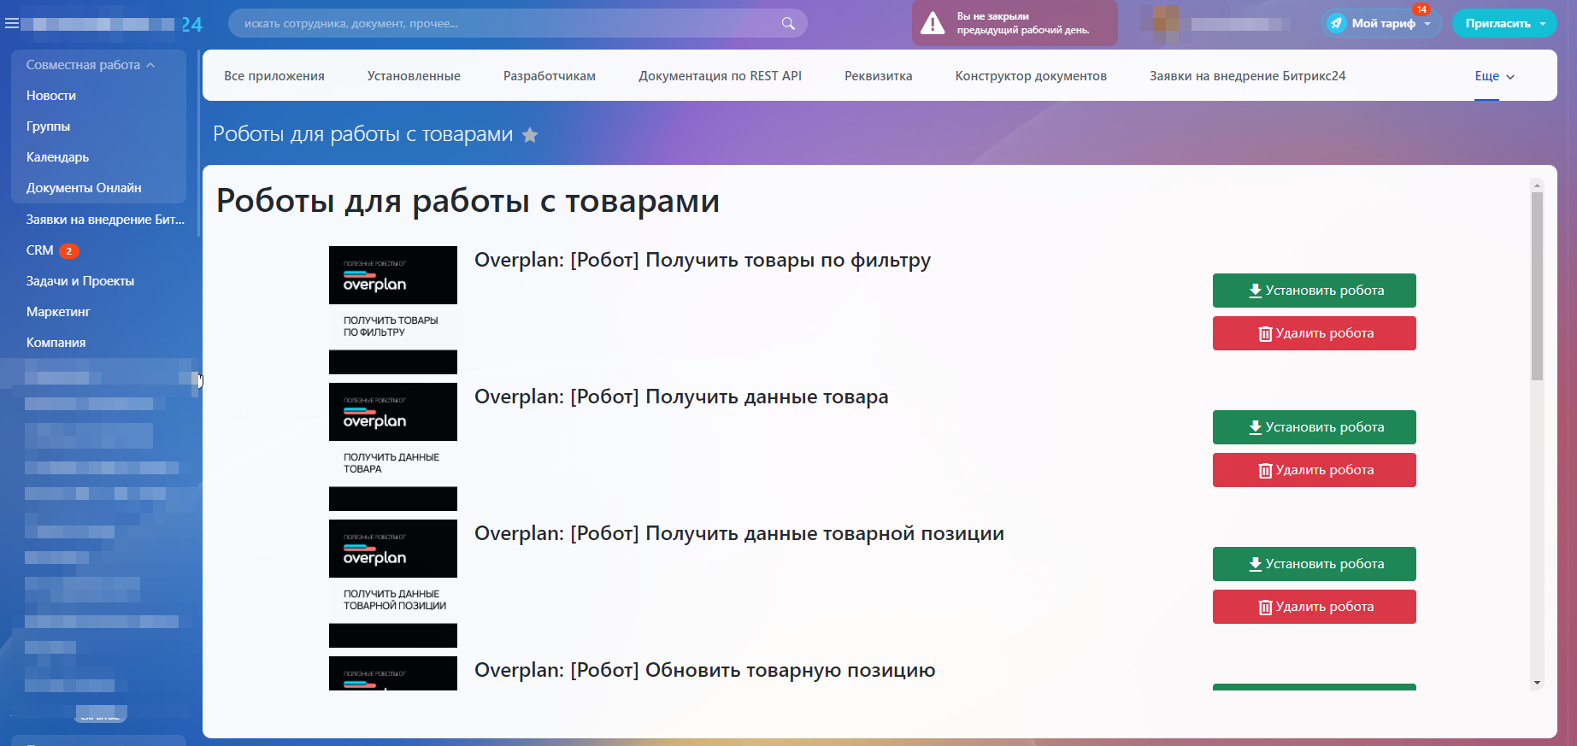Click title Overplan: [Робот] Получить данные товара
This screenshot has width=1577, height=746.
[x=681, y=397]
